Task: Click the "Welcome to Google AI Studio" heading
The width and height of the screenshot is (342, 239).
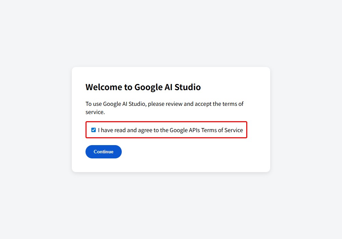Action: [143, 87]
